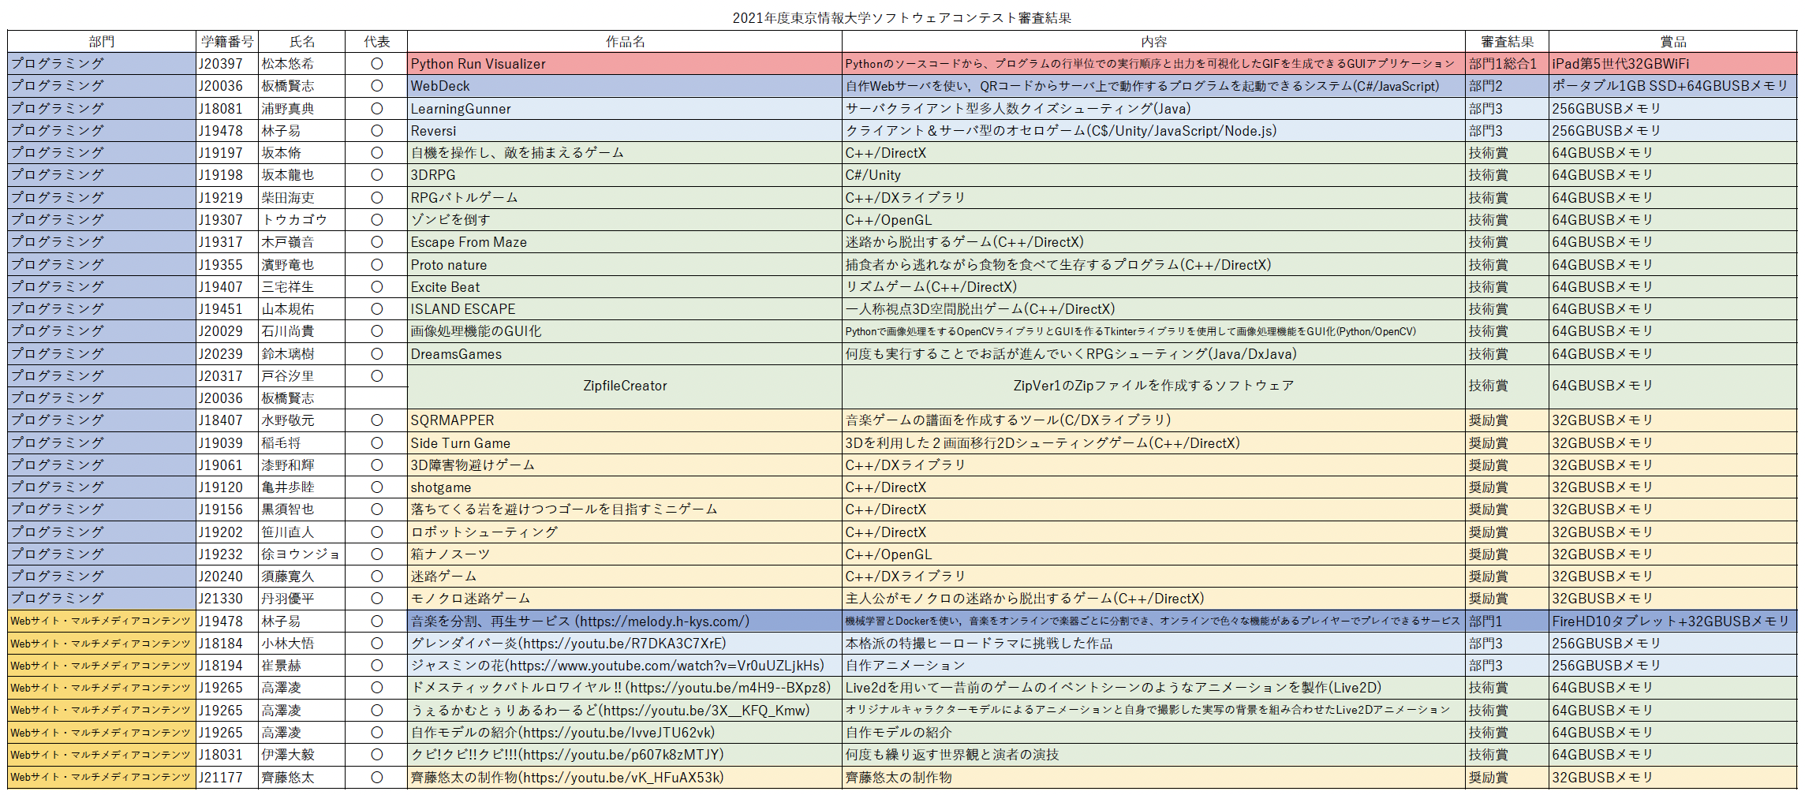Click the 3D障害物避けゲーム cell
This screenshot has height=795, width=1805.
tap(625, 465)
